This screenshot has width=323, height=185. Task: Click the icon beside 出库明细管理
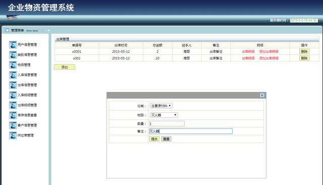click(x=13, y=105)
